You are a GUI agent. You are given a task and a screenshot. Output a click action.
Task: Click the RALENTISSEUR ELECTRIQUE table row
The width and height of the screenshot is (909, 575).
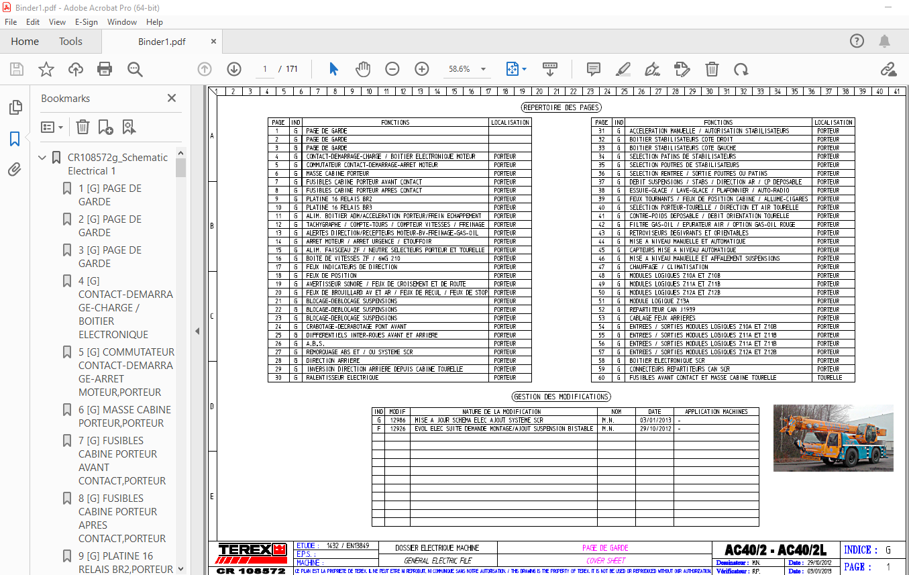pyautogui.click(x=400, y=378)
